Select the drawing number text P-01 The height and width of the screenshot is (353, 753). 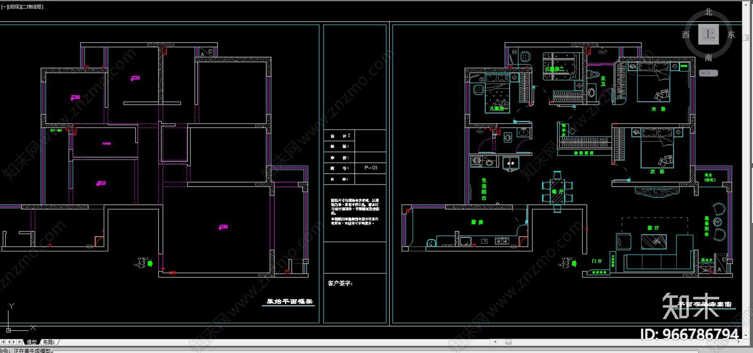click(370, 168)
